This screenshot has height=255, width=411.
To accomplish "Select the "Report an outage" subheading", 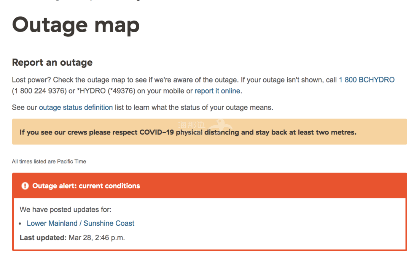I will point(52,63).
